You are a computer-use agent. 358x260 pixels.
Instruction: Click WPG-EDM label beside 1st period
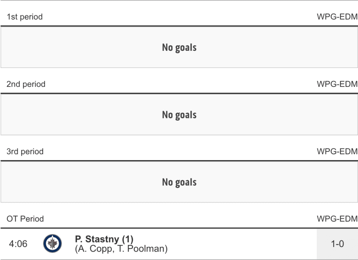coord(337,17)
